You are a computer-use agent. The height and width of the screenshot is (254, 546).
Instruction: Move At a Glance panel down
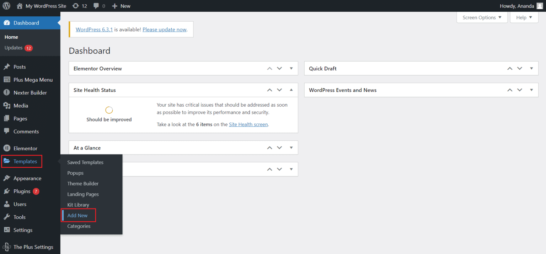[279, 148]
